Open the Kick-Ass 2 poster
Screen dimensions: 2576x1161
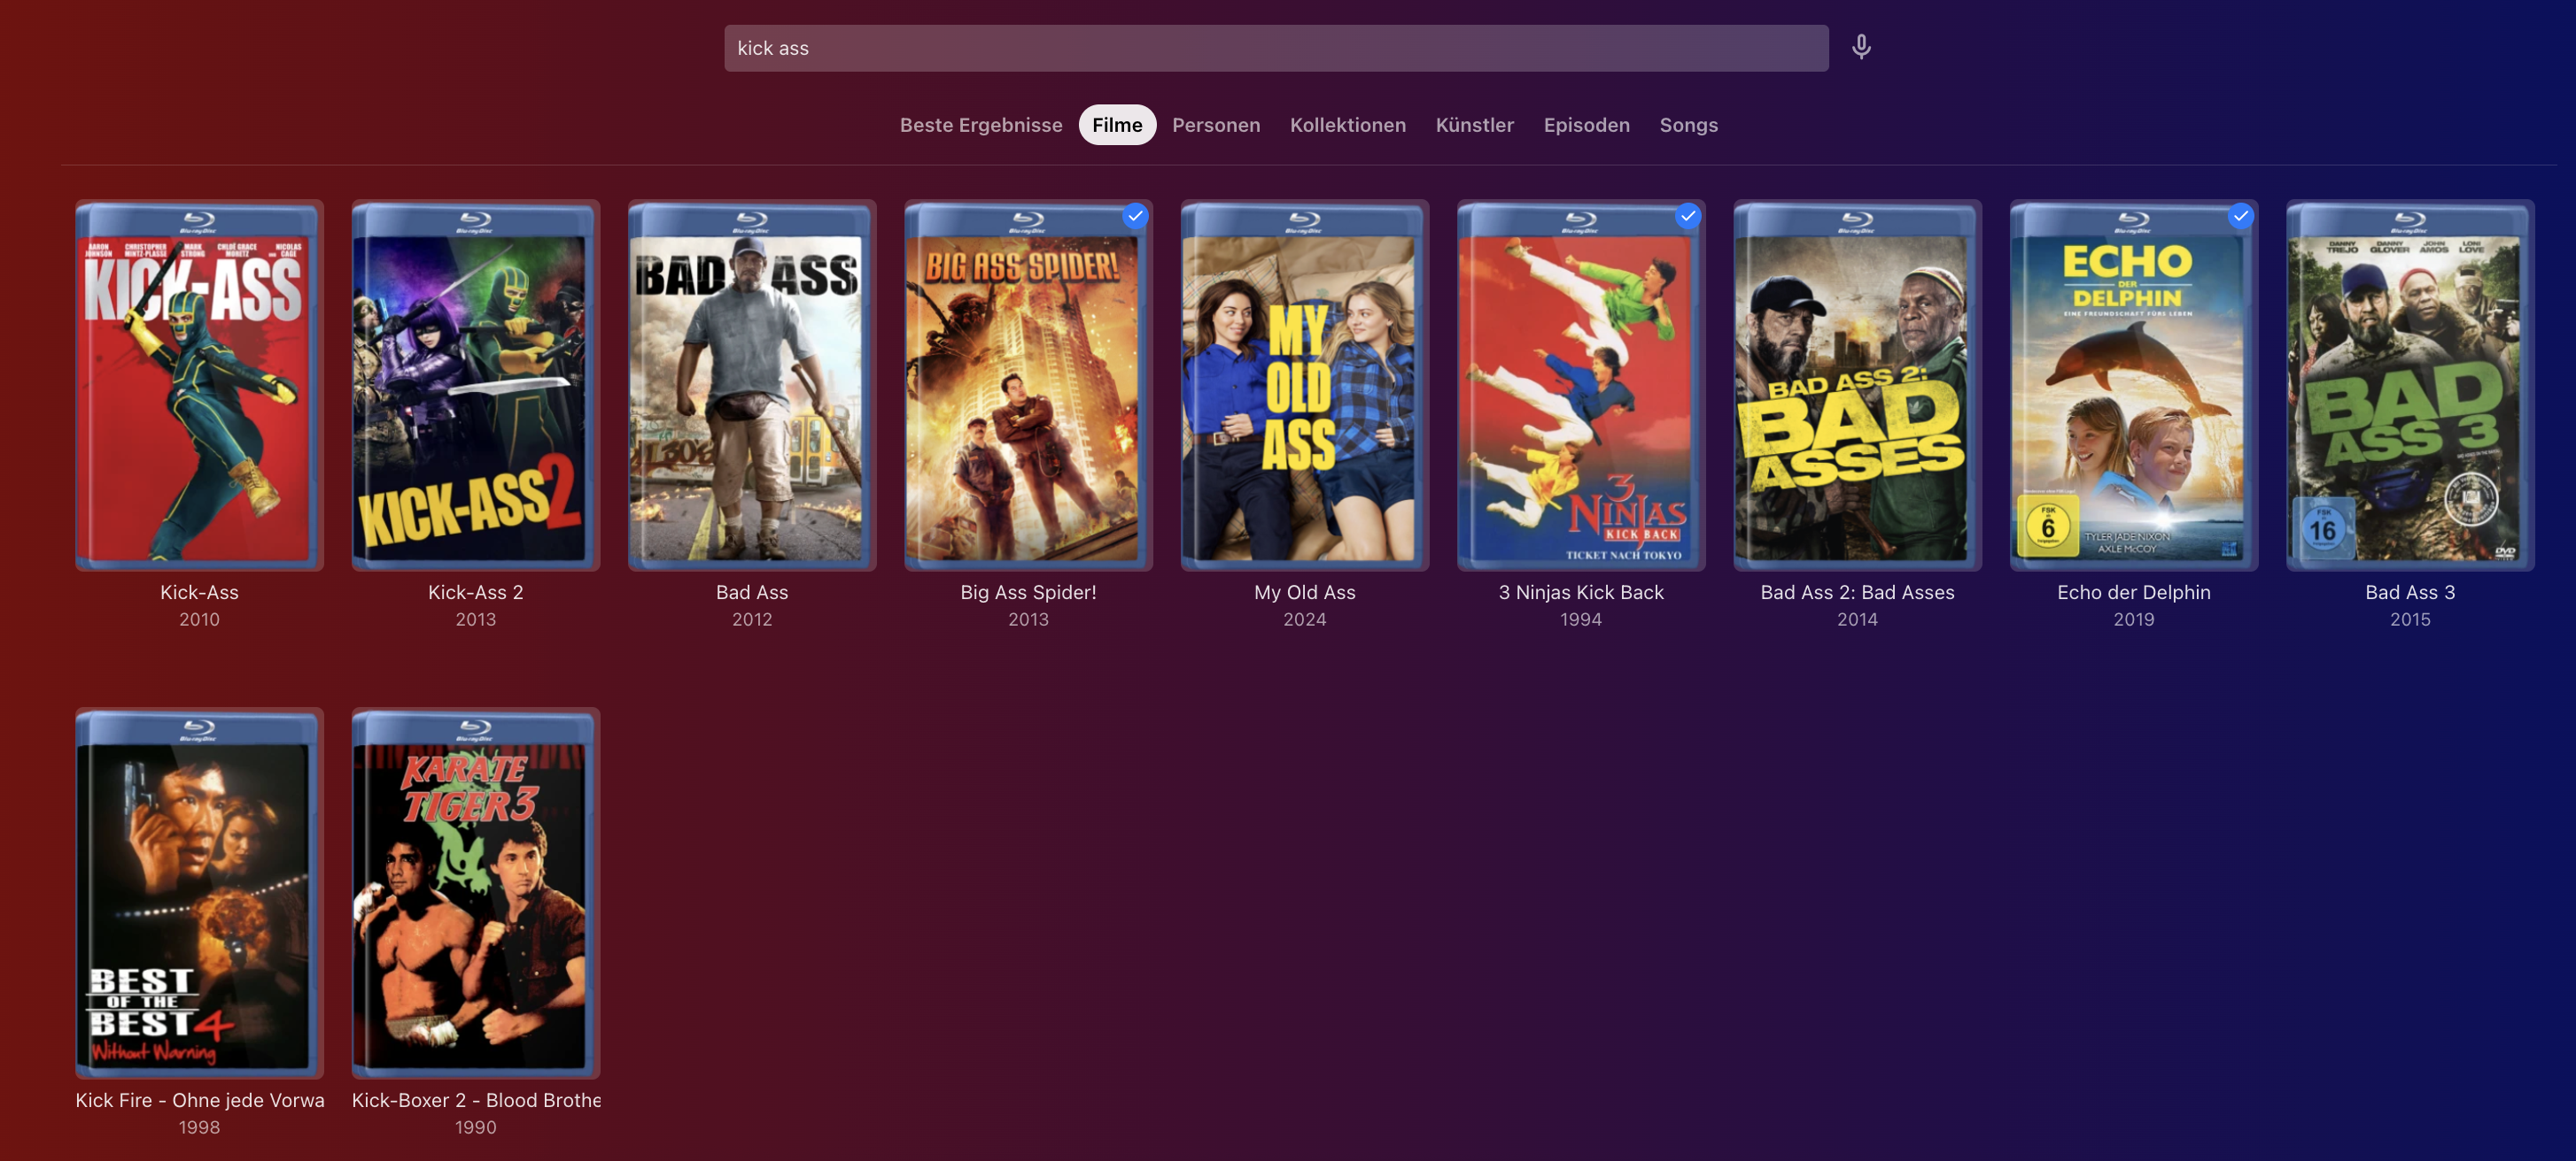tap(475, 386)
